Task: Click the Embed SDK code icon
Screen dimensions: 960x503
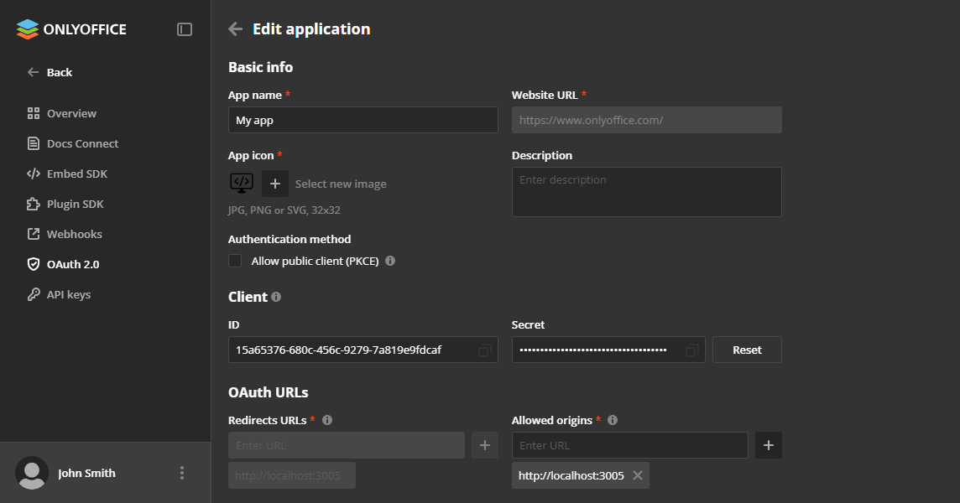Action: point(33,174)
